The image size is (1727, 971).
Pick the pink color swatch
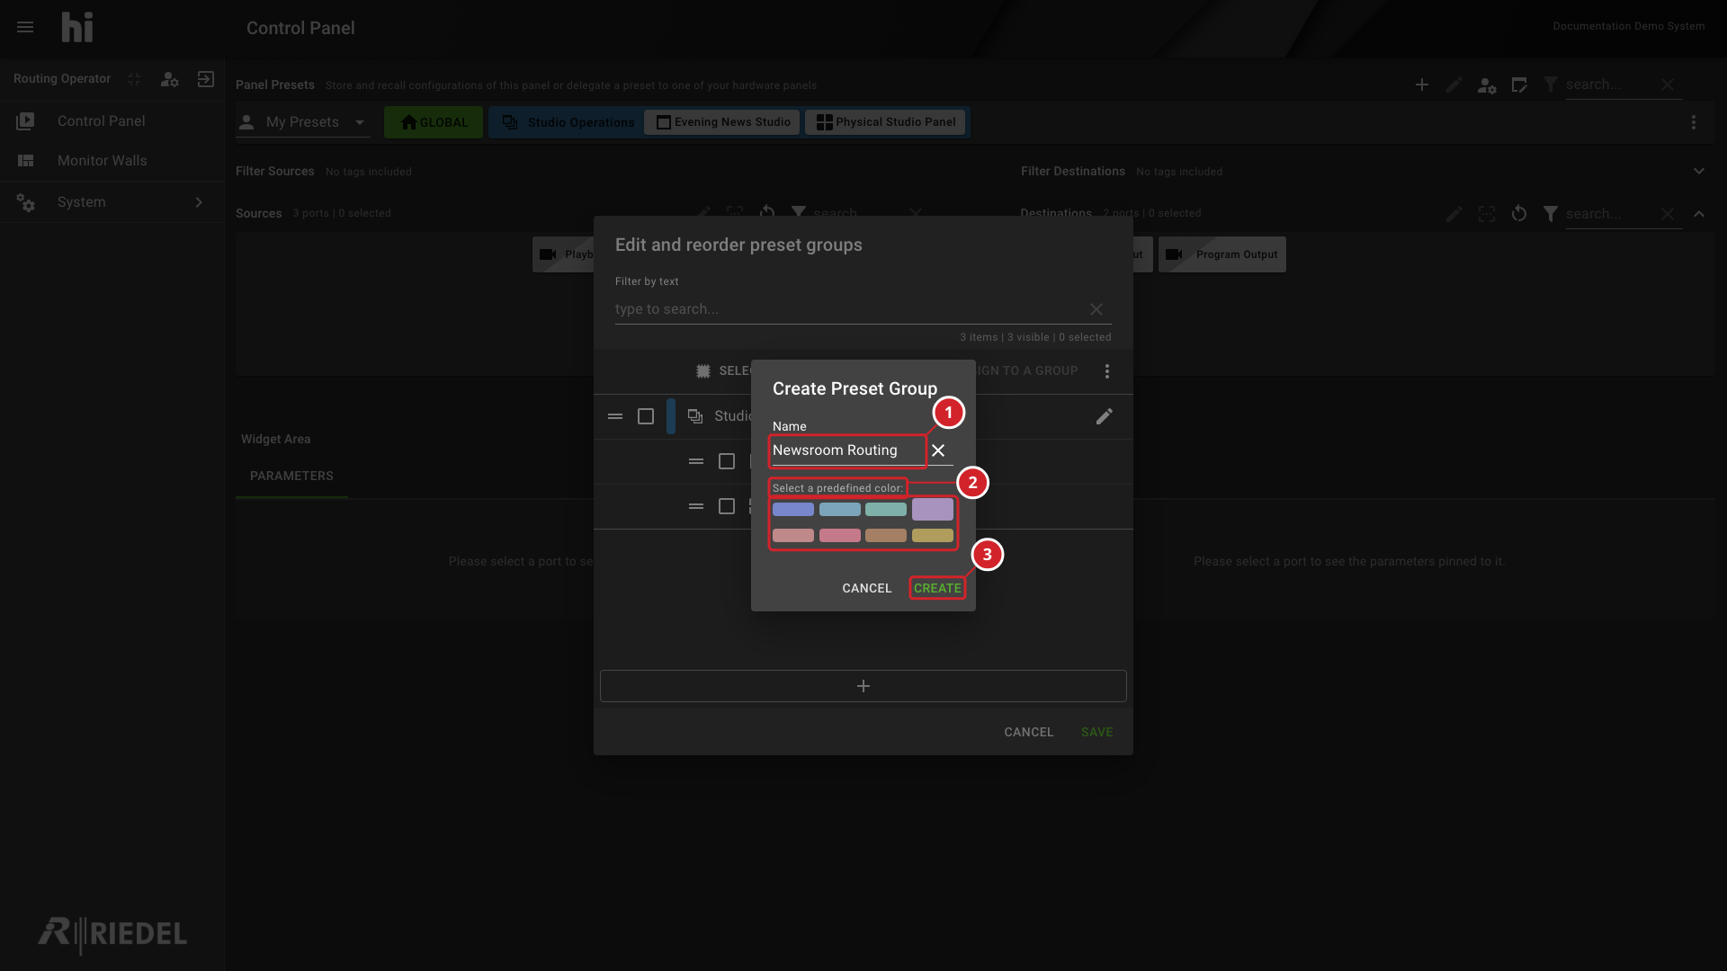point(840,536)
